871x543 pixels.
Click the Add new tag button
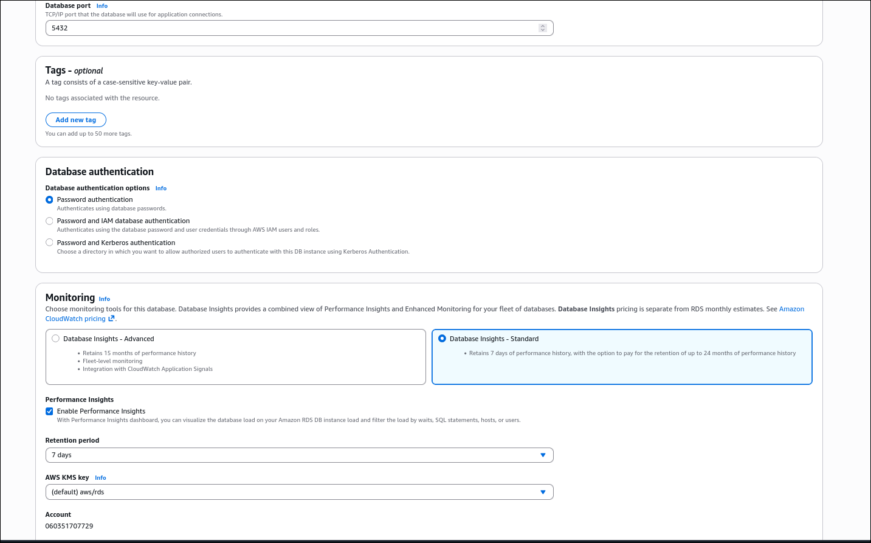75,120
